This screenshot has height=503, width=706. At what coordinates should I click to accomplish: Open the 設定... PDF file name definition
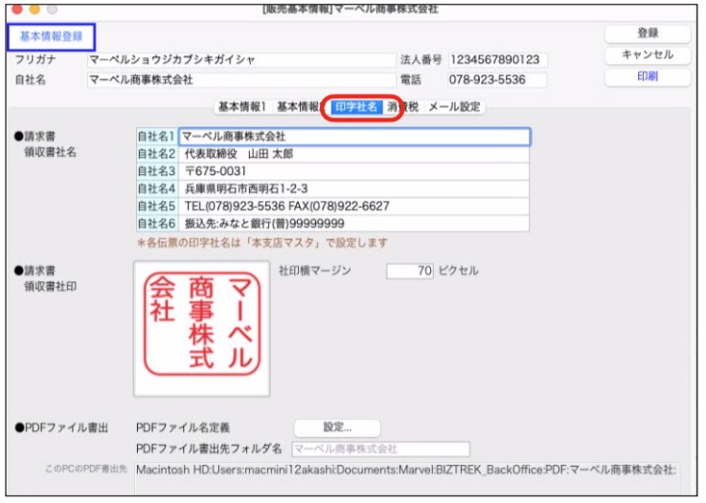(336, 428)
